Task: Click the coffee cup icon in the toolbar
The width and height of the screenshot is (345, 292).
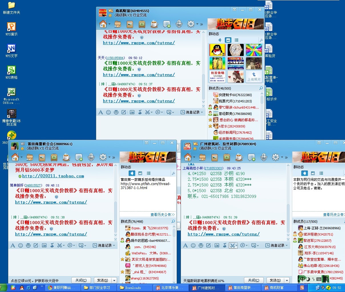Action: coord(154,25)
